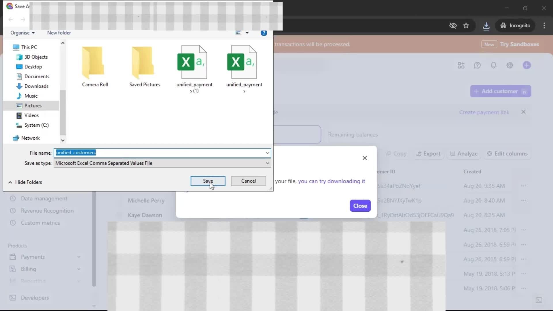Click the eye-slash tracking protection icon
Image resolution: width=553 pixels, height=311 pixels.
pos(453,26)
